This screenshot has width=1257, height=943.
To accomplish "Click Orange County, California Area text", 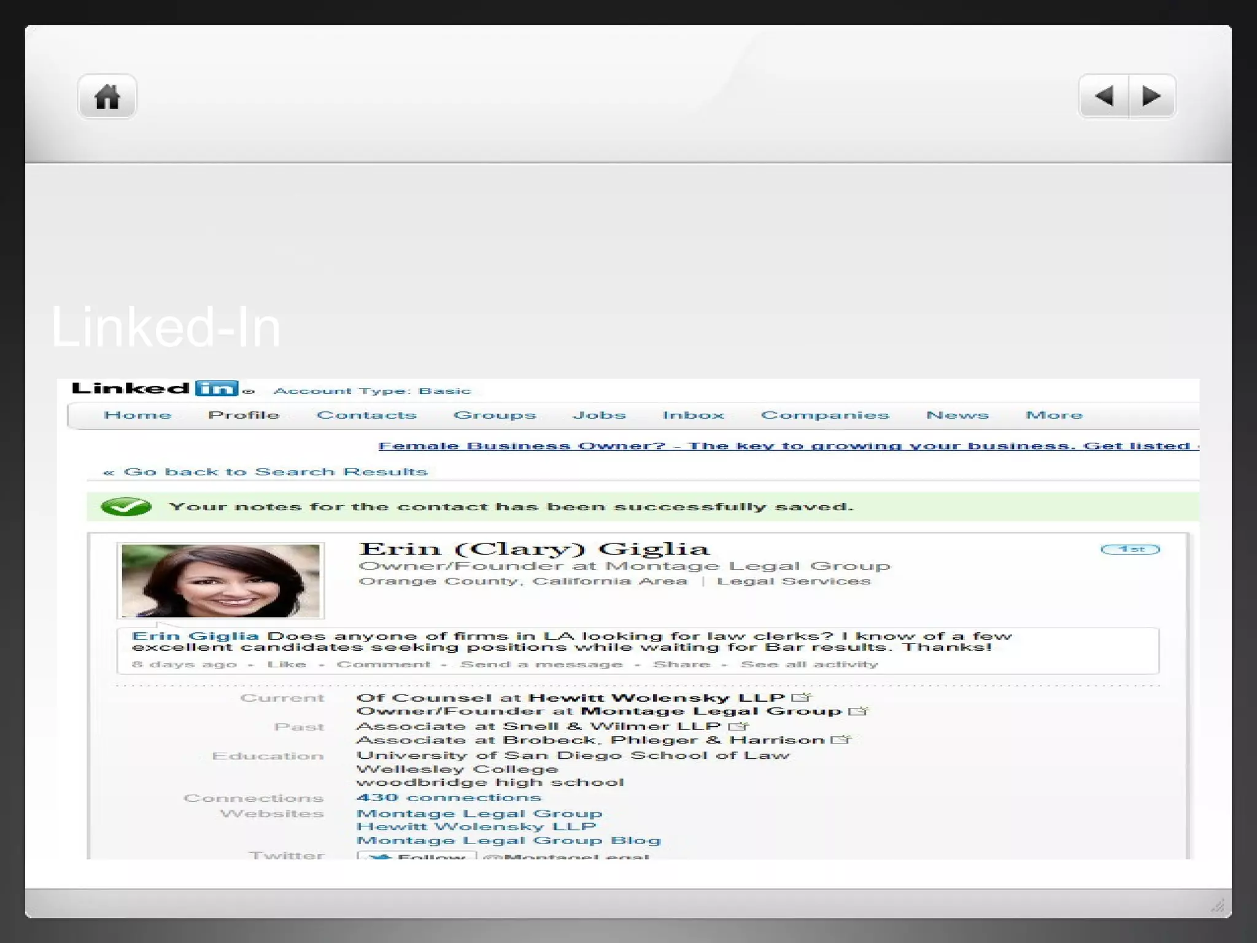I will 523,581.
